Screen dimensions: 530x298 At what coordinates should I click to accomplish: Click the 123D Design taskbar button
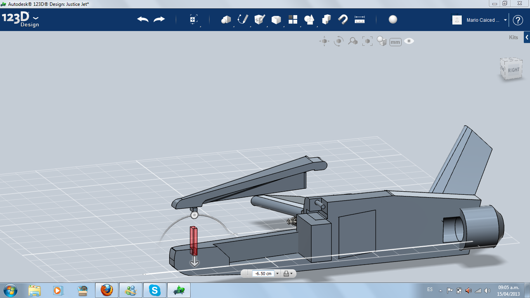179,290
